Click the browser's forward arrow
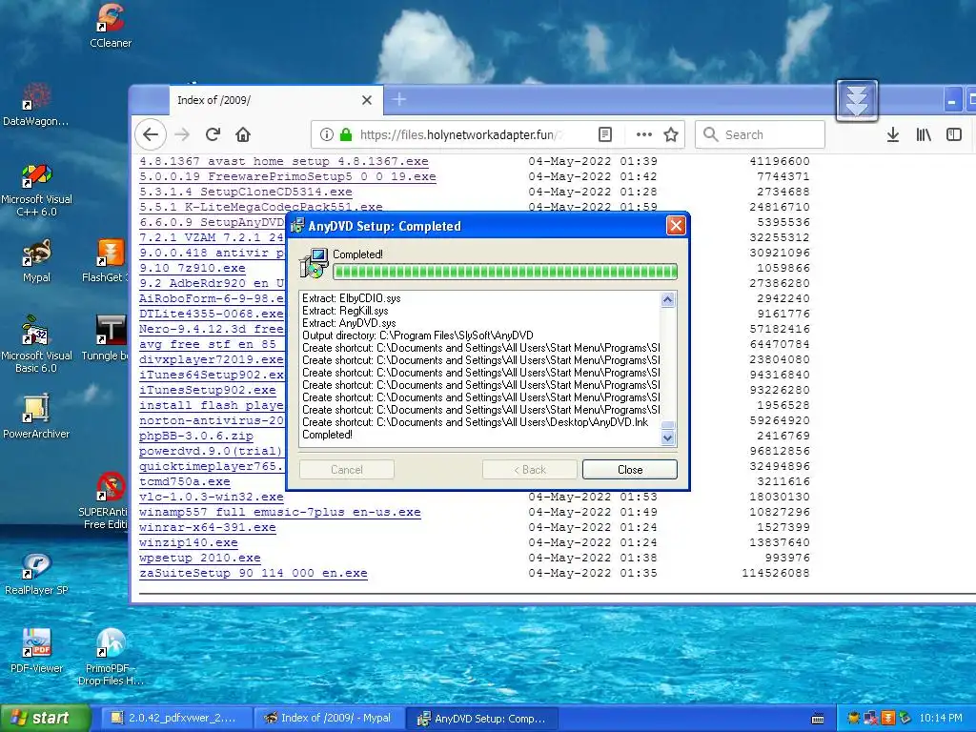This screenshot has width=976, height=732. coord(182,134)
